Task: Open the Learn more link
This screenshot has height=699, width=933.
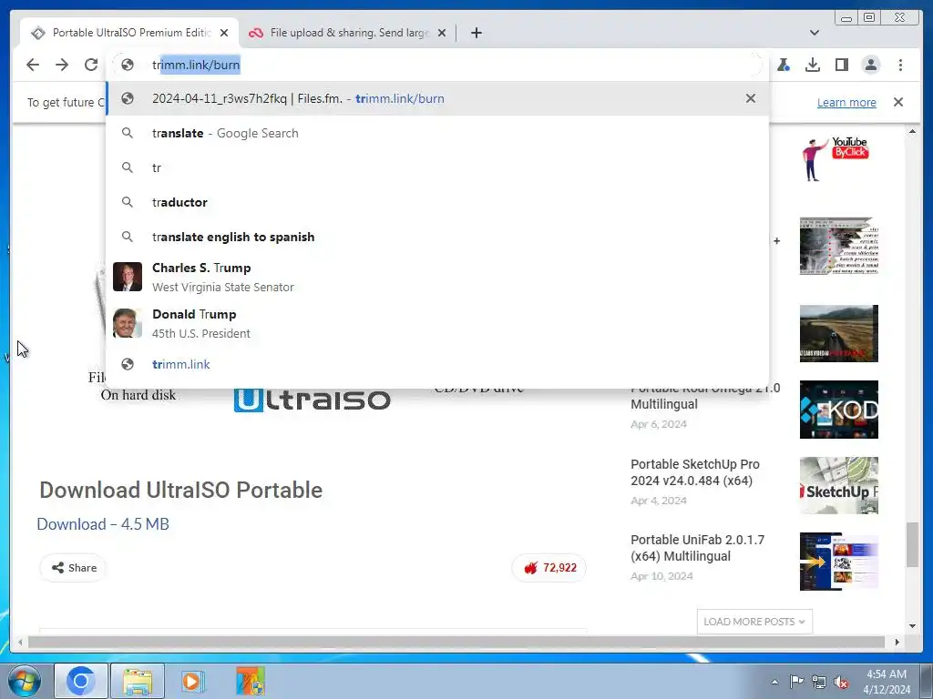Action: tap(846, 102)
